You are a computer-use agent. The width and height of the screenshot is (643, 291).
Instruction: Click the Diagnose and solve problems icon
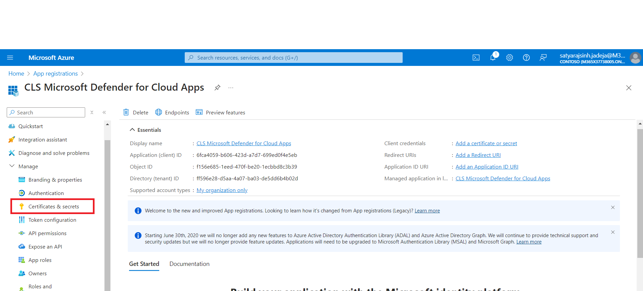click(12, 153)
